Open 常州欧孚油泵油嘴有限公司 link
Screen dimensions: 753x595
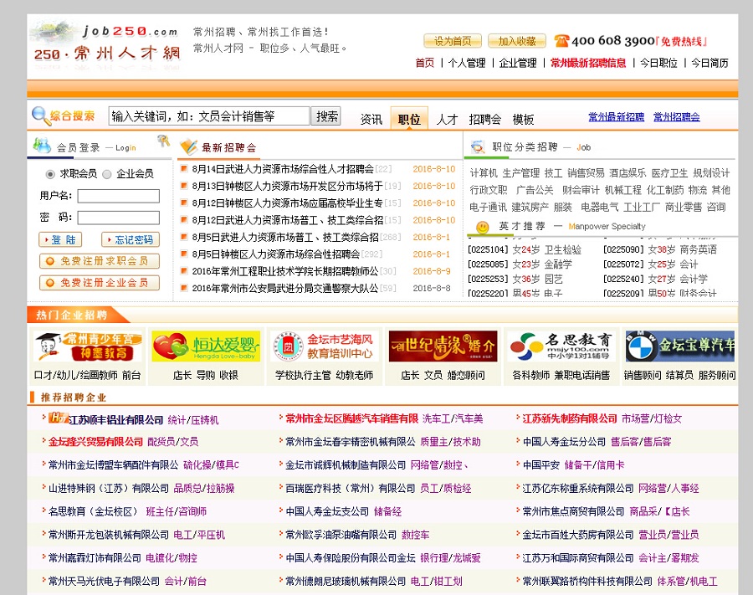click(x=341, y=535)
